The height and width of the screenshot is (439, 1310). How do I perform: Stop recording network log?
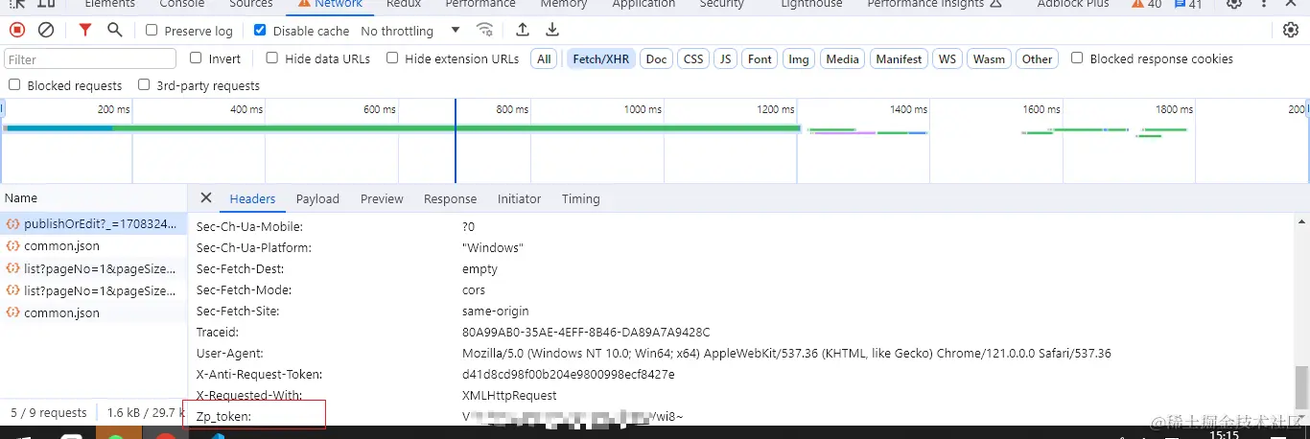17,31
